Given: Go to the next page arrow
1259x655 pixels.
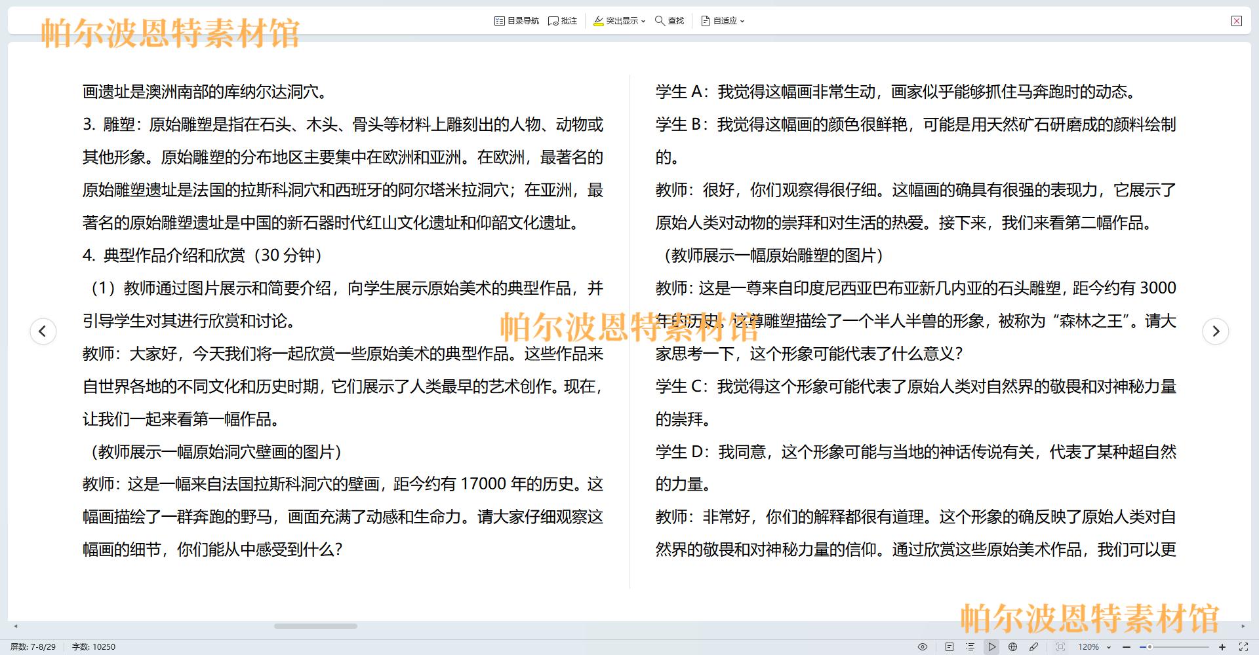Looking at the screenshot, I should [x=1215, y=331].
